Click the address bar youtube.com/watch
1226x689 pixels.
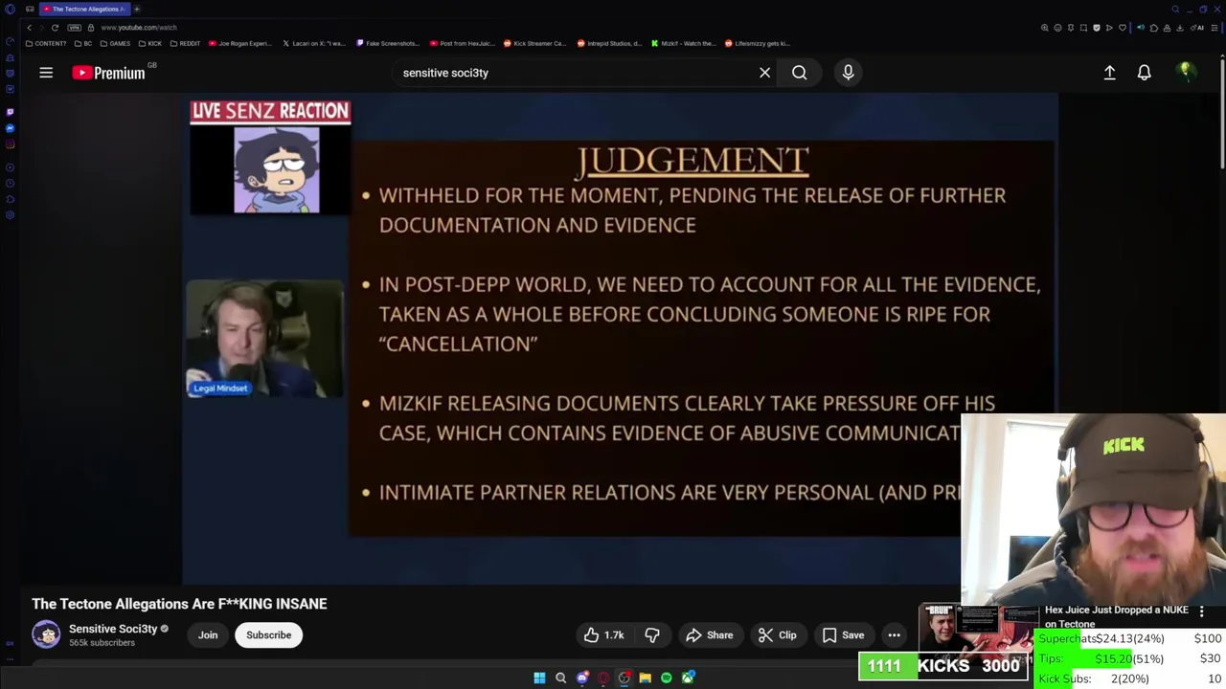coord(139,28)
